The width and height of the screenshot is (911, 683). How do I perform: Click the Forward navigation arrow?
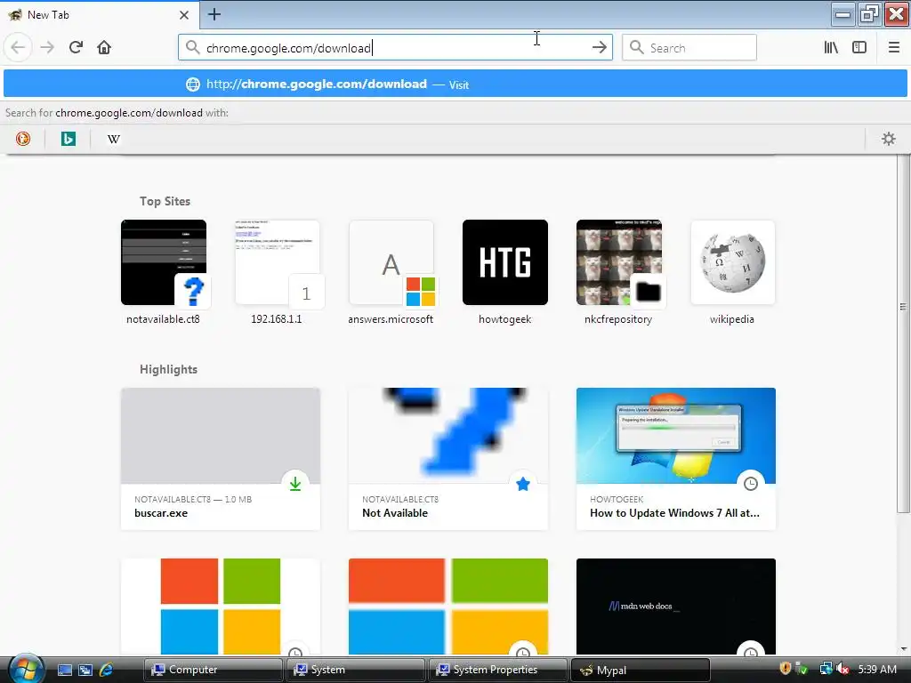47,47
